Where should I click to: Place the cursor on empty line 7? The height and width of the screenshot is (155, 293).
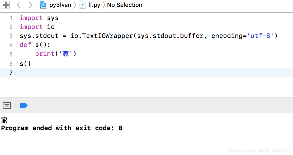[x=146, y=72]
